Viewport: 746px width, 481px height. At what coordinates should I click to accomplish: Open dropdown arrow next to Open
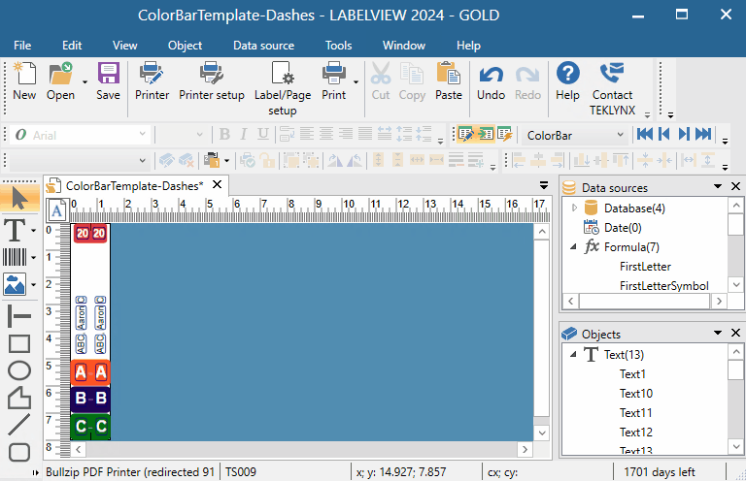pyautogui.click(x=85, y=81)
